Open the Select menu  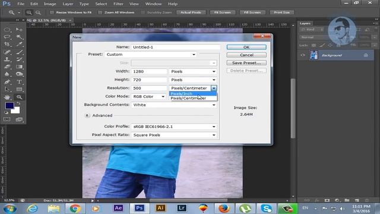pos(101,4)
